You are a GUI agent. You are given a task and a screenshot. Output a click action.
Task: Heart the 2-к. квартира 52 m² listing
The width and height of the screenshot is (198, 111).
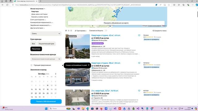pos(139,91)
